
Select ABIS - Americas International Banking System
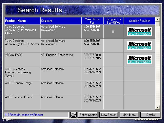23,74
